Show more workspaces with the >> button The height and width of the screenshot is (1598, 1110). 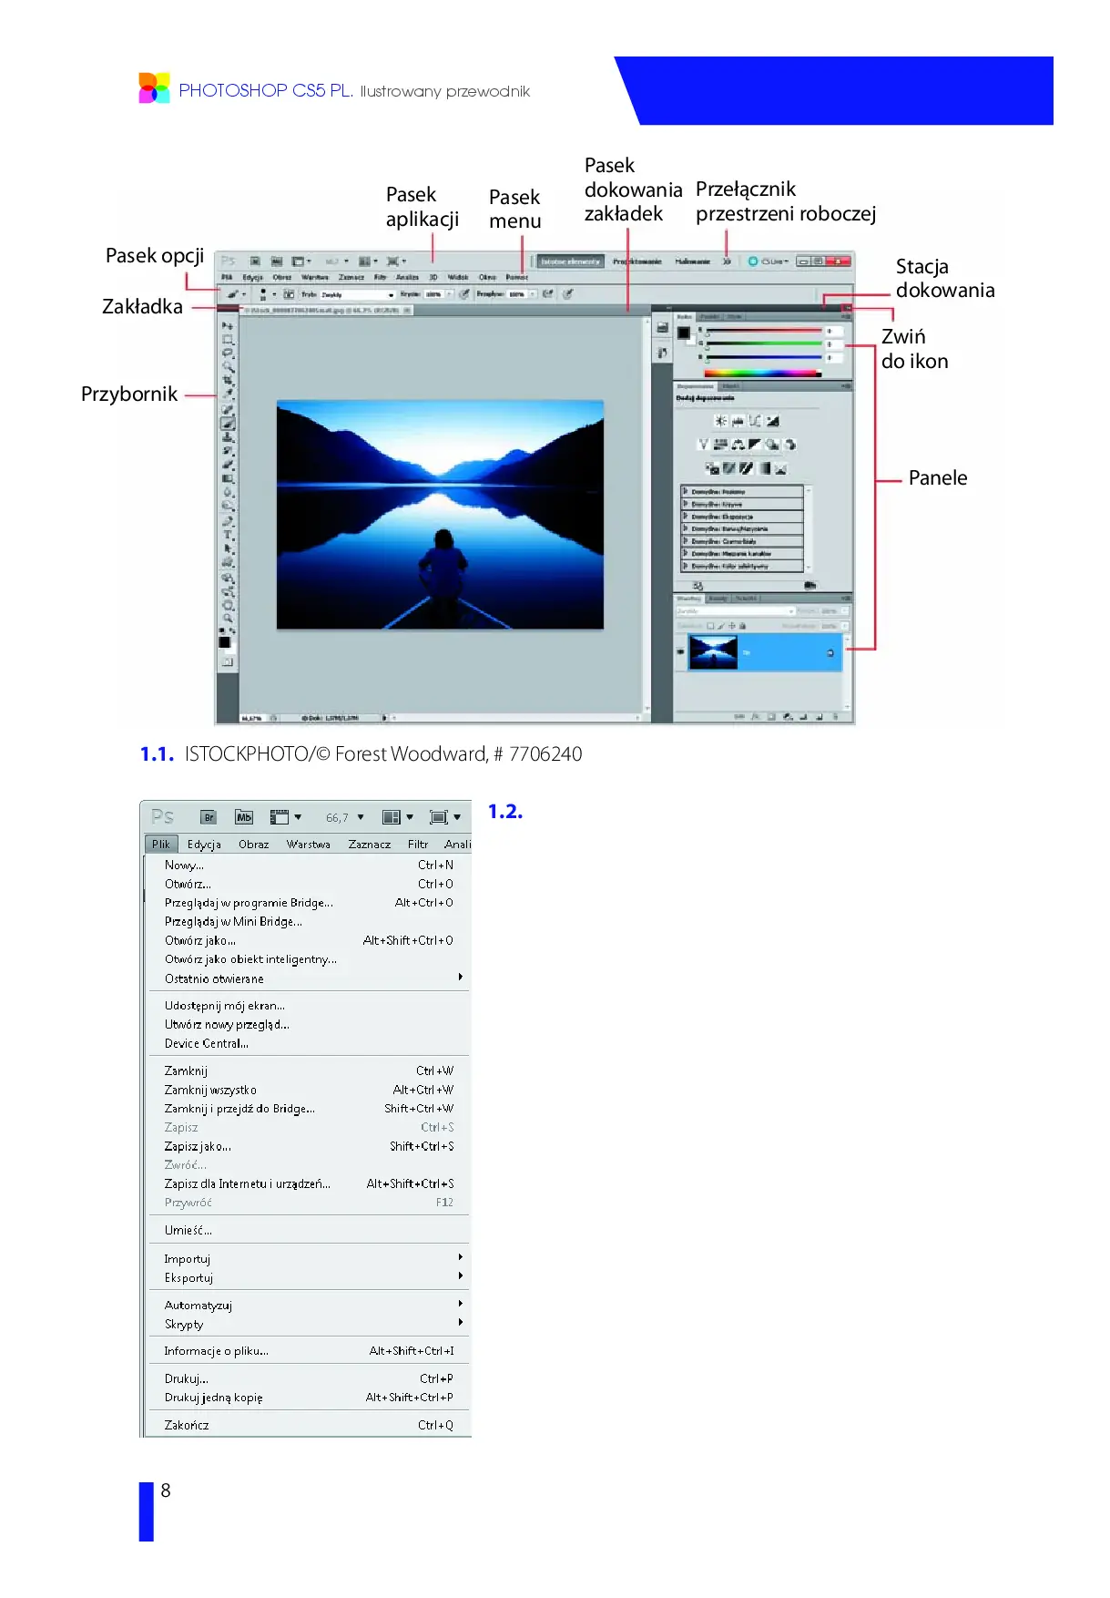727,261
